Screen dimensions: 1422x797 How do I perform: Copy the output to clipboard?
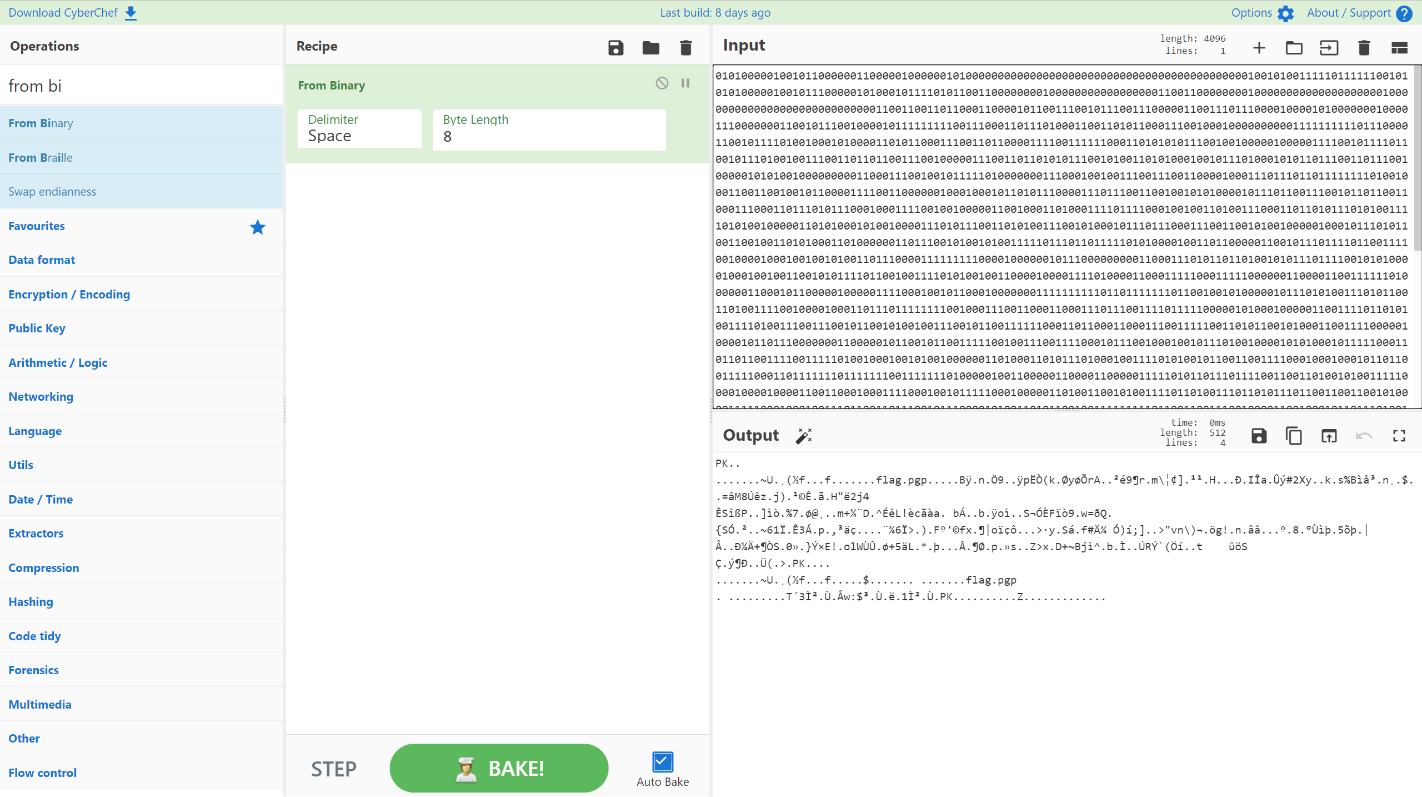pos(1294,436)
